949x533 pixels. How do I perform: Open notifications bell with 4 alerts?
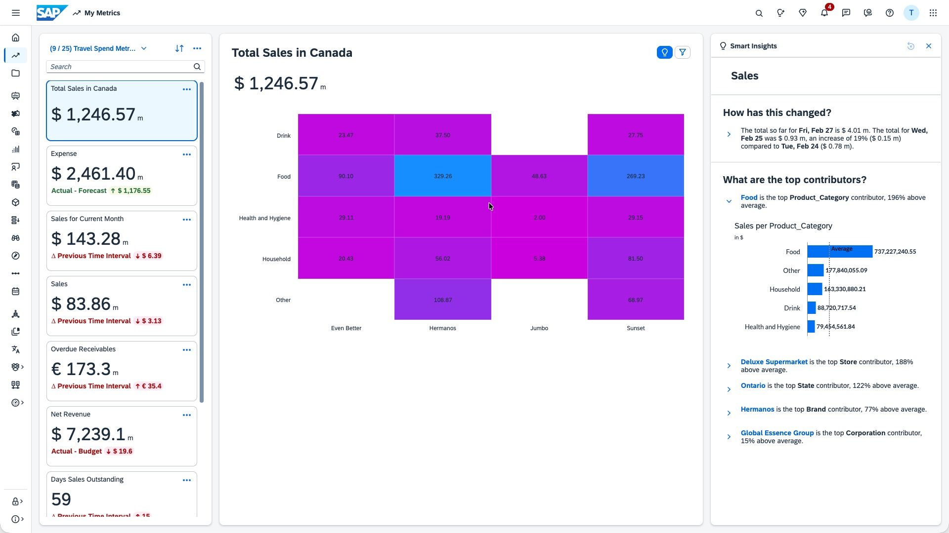coord(824,13)
